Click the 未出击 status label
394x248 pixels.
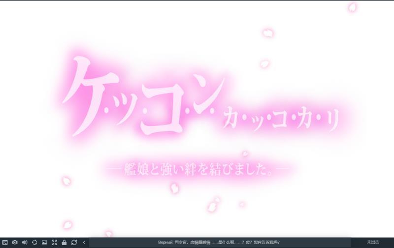pyautogui.click(x=373, y=242)
